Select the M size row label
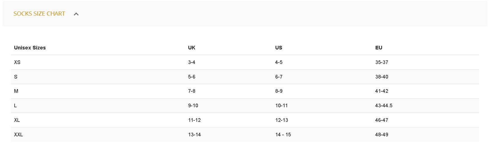 (16, 91)
